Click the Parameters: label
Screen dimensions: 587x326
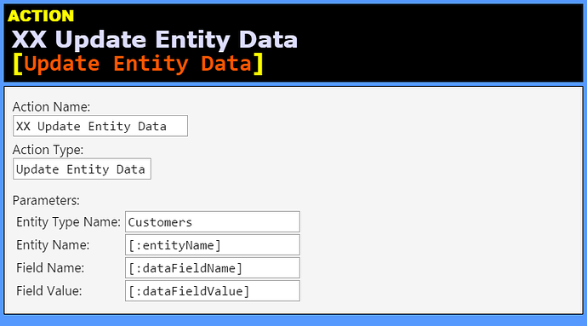(x=46, y=201)
